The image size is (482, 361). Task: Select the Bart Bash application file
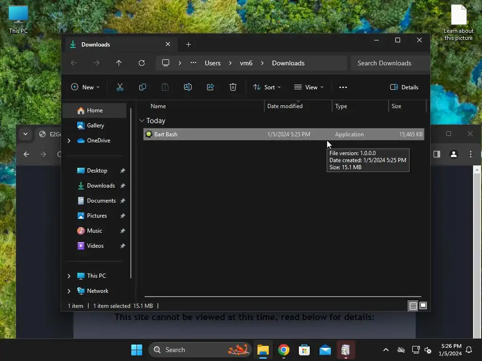[x=284, y=134]
